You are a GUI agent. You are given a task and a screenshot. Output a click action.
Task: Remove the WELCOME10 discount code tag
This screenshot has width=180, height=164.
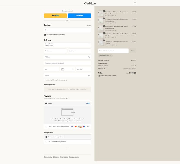(x=111, y=56)
